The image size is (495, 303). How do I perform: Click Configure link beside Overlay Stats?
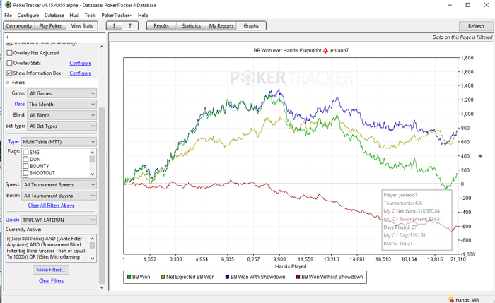[80, 63]
